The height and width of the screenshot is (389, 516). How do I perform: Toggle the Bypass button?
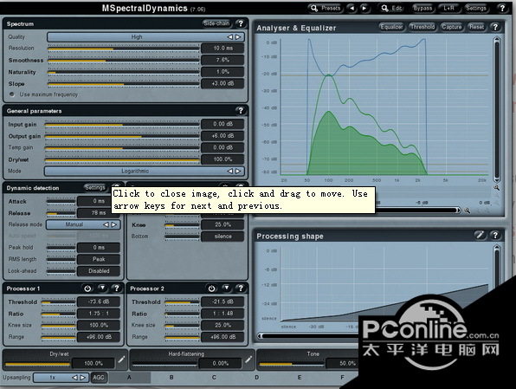click(422, 9)
